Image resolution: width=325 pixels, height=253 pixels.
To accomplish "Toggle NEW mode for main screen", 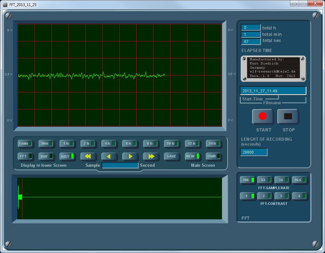I will point(193,156).
